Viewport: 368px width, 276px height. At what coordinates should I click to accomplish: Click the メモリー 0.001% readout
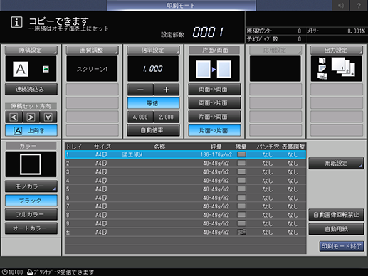tap(336, 31)
